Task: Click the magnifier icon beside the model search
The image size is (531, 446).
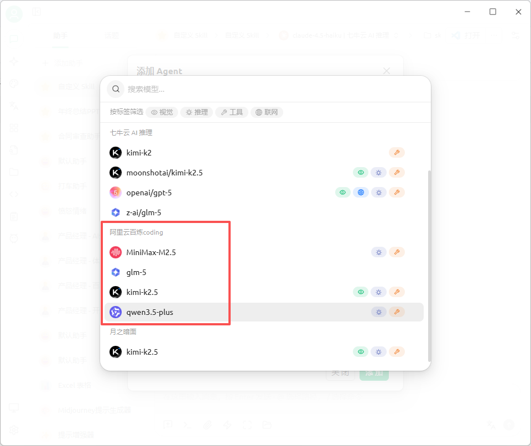Action: 115,89
